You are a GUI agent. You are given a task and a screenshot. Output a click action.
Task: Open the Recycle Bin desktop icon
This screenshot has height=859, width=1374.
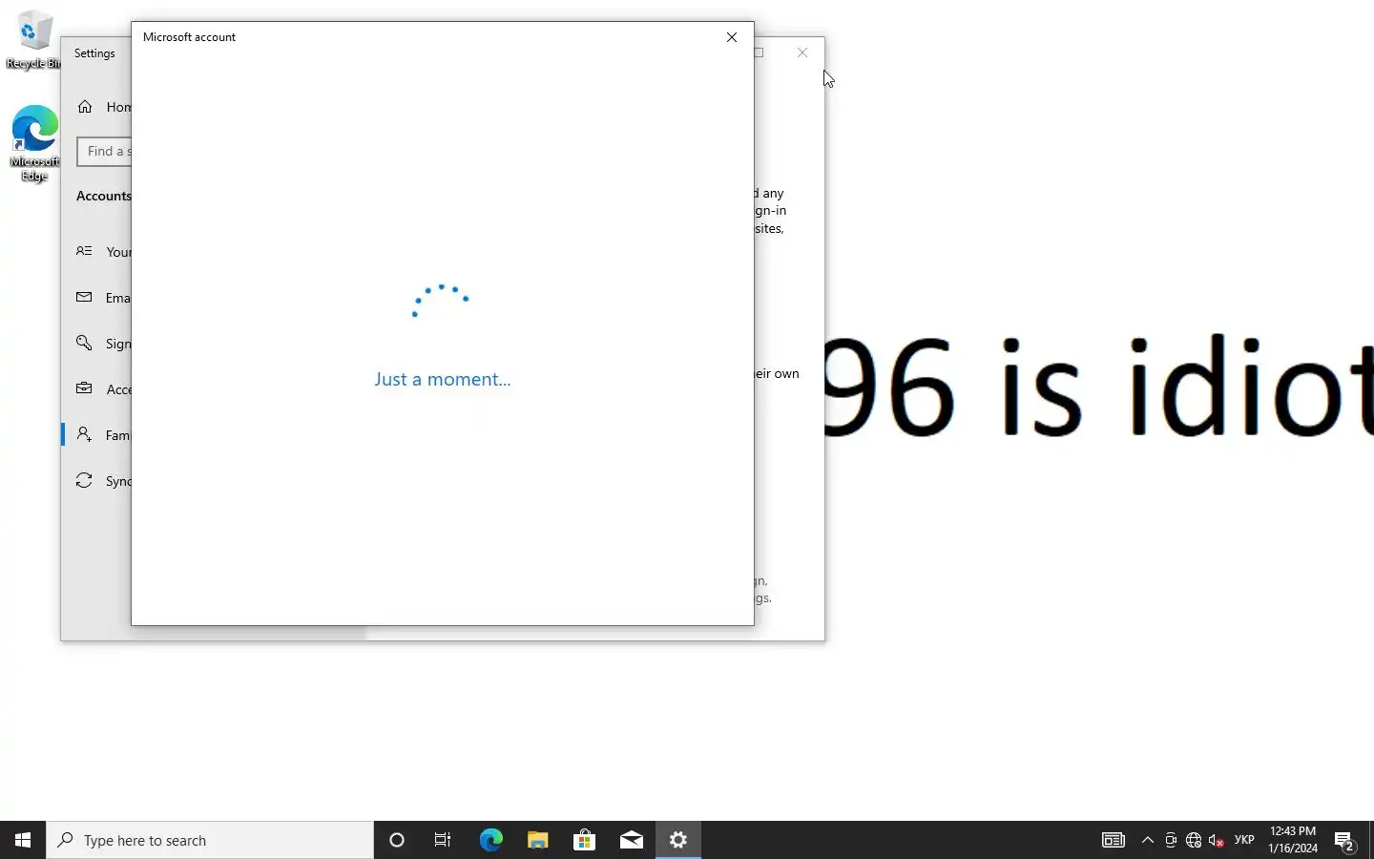click(x=33, y=40)
